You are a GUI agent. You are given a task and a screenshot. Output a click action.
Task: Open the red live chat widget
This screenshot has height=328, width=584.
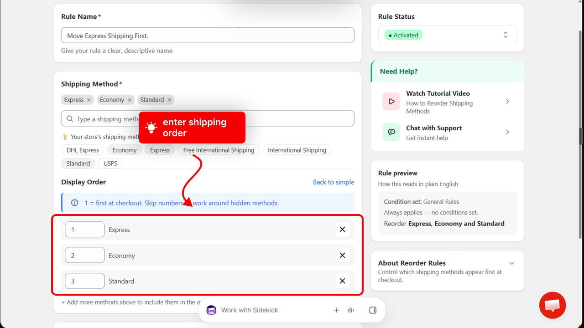pyautogui.click(x=553, y=305)
